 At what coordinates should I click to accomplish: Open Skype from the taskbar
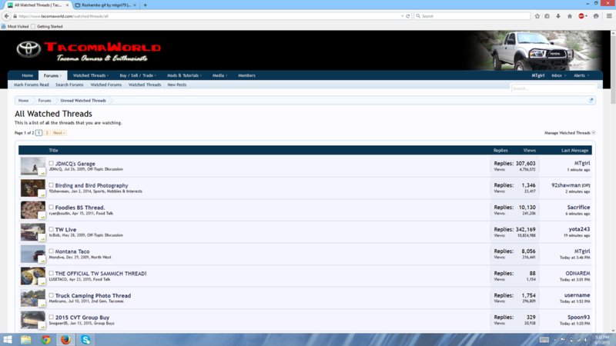(85, 339)
